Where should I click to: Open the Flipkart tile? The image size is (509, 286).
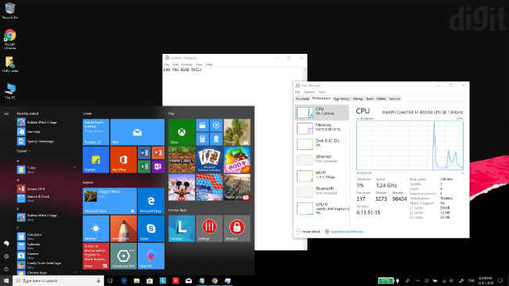pyautogui.click(x=96, y=159)
